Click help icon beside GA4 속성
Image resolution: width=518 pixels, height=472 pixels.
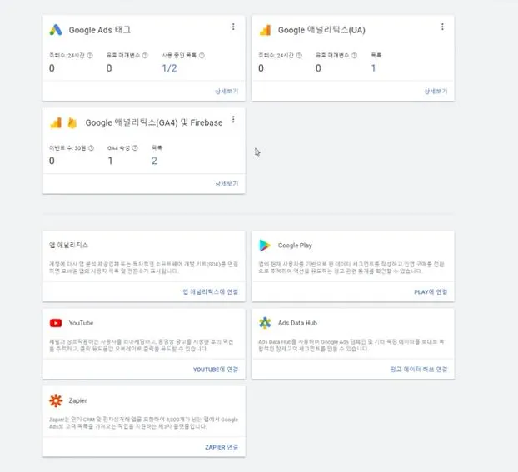(135, 147)
